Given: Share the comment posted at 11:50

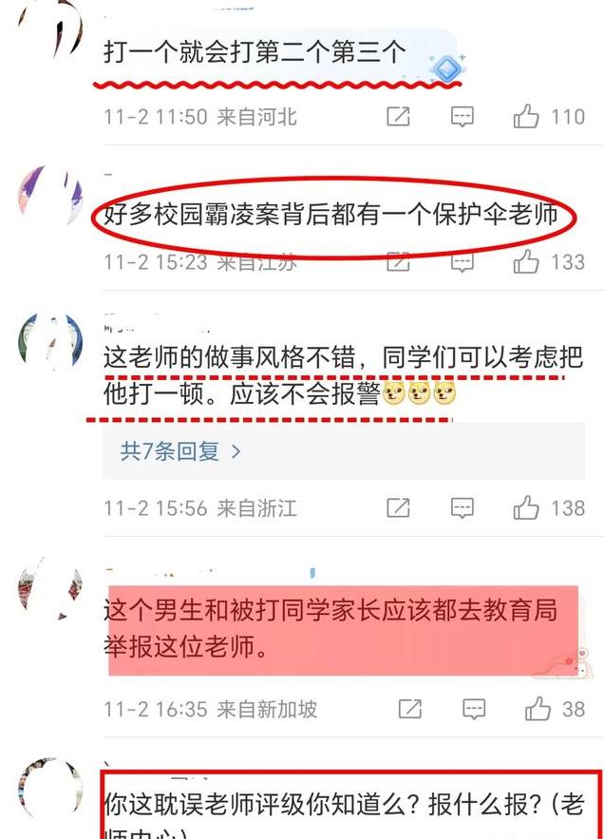Looking at the screenshot, I should pyautogui.click(x=398, y=116).
